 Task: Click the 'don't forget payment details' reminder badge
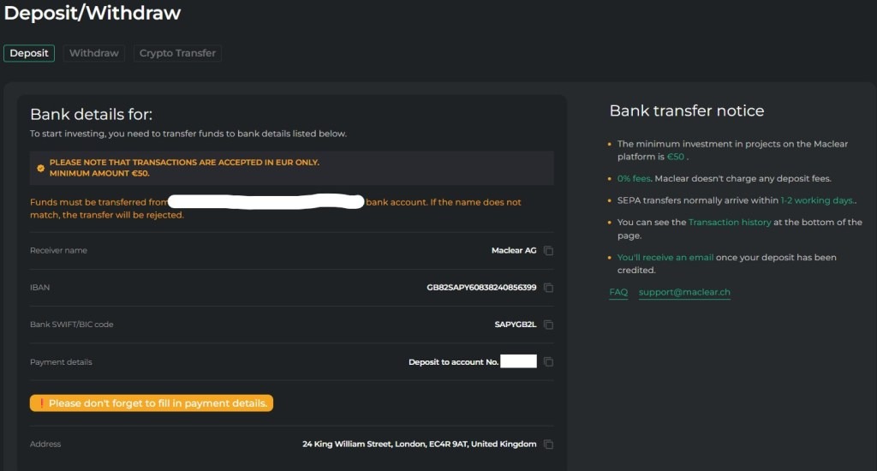tap(152, 403)
